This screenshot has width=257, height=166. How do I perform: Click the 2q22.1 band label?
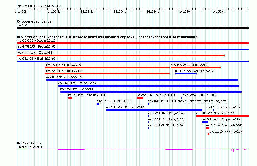click(x=23, y=25)
